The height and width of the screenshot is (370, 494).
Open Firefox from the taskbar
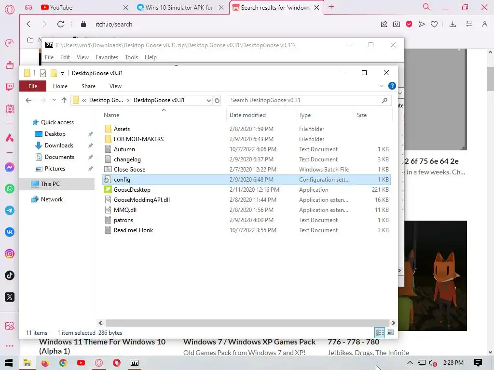coord(45,363)
